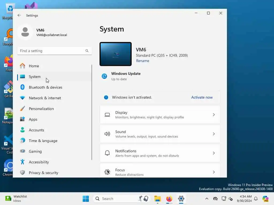274x205 pixels.
Task: Open Sound settings row
Action: 160,134
